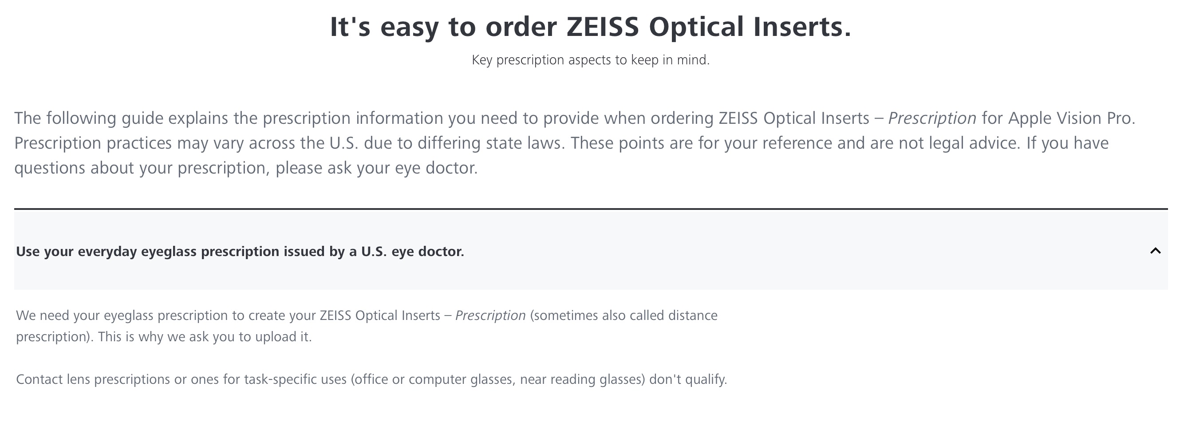Click the dark divider line above the accordion
The image size is (1184, 434).
pos(591,209)
